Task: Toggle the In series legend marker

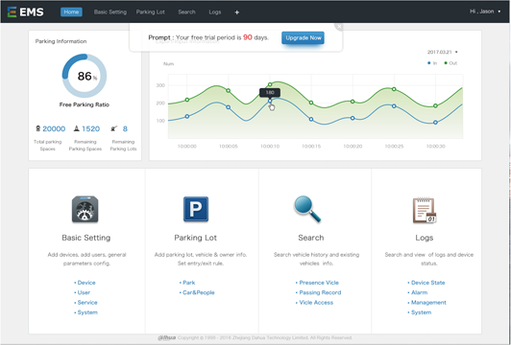Action: click(x=428, y=63)
